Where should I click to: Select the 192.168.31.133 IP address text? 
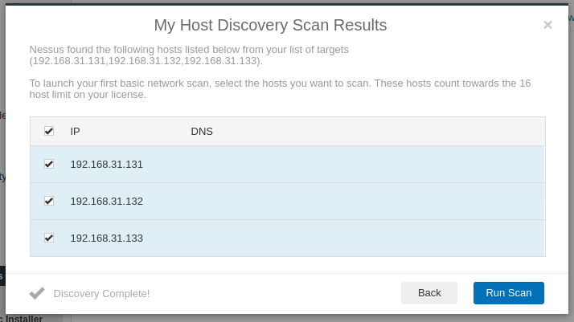(x=107, y=238)
